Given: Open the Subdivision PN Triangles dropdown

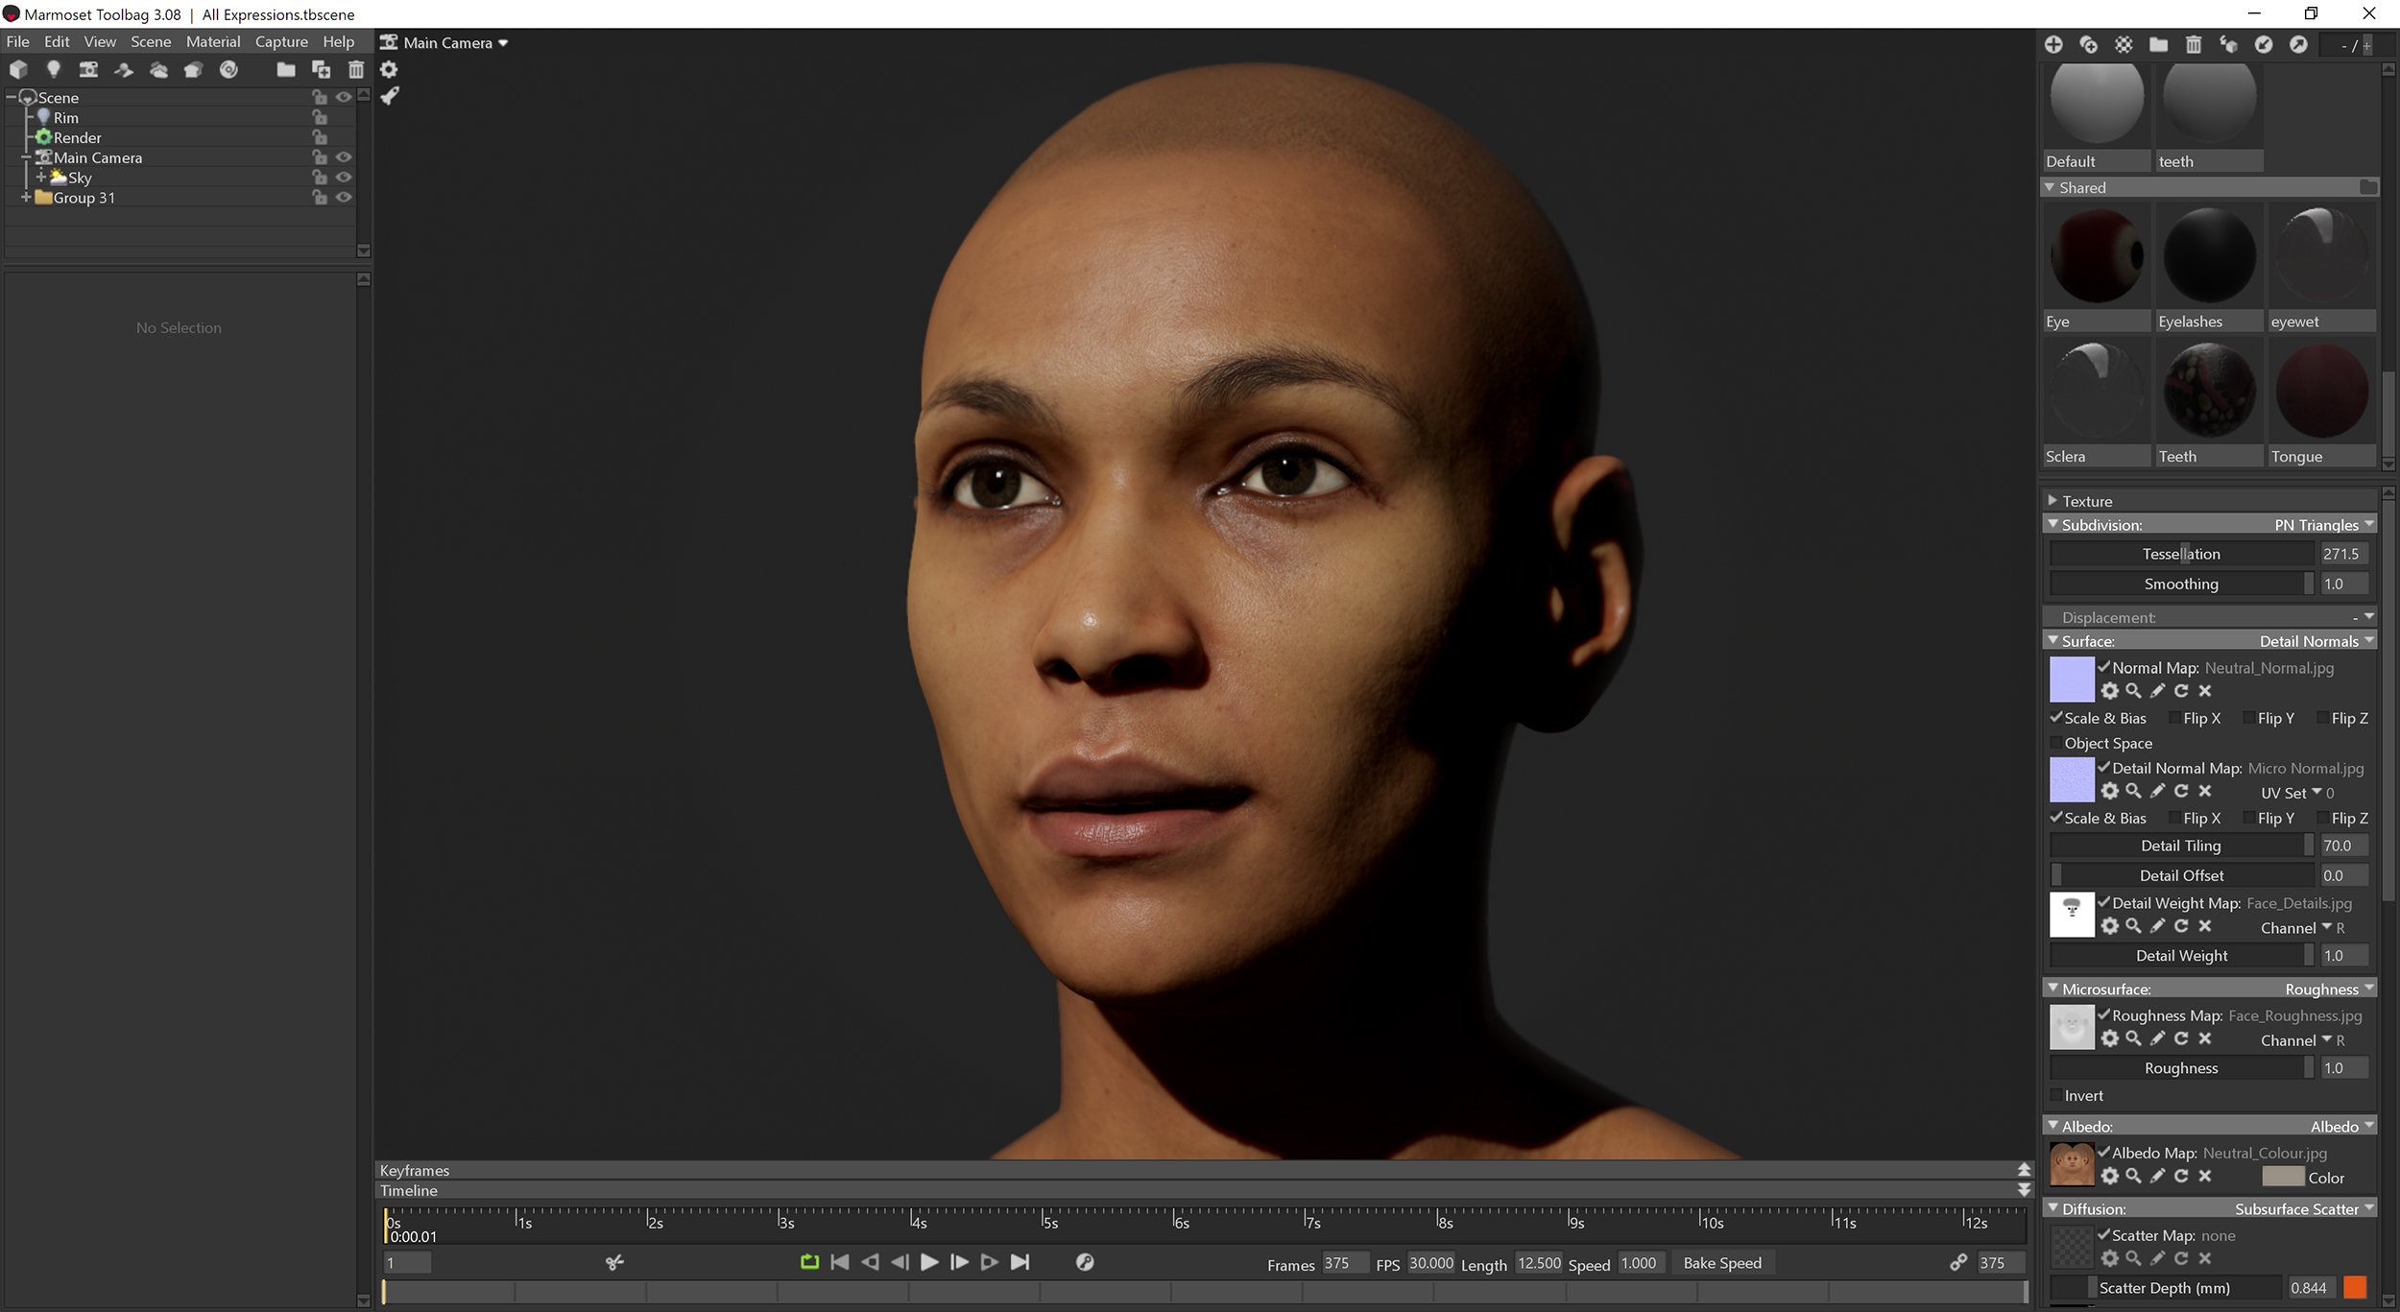Looking at the screenshot, I should point(2323,524).
